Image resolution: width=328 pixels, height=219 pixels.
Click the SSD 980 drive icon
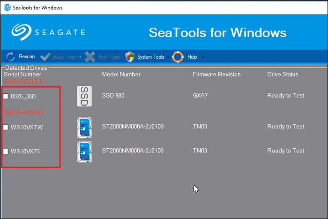(84, 96)
